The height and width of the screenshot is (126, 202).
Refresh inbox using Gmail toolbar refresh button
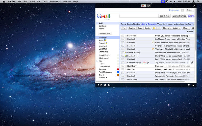(193, 28)
